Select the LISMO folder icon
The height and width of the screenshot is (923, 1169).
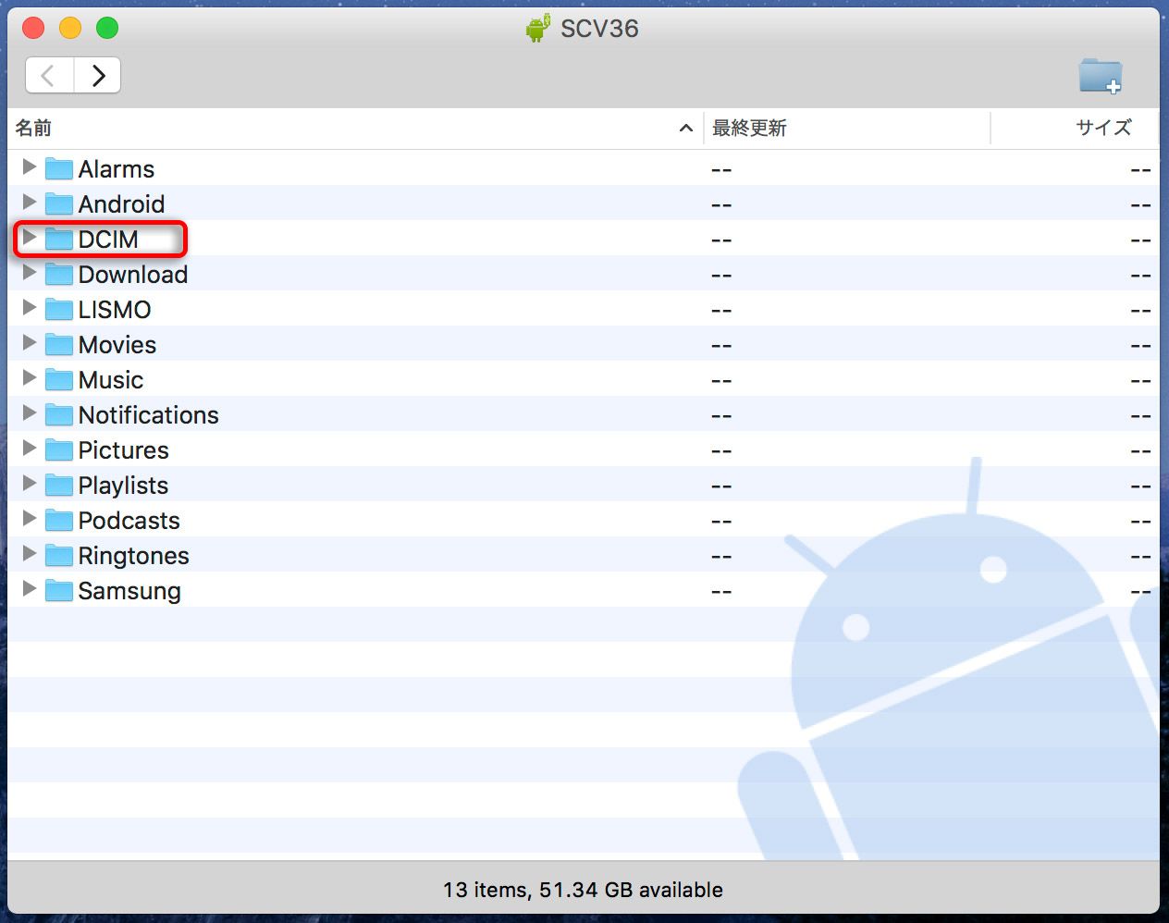59,309
